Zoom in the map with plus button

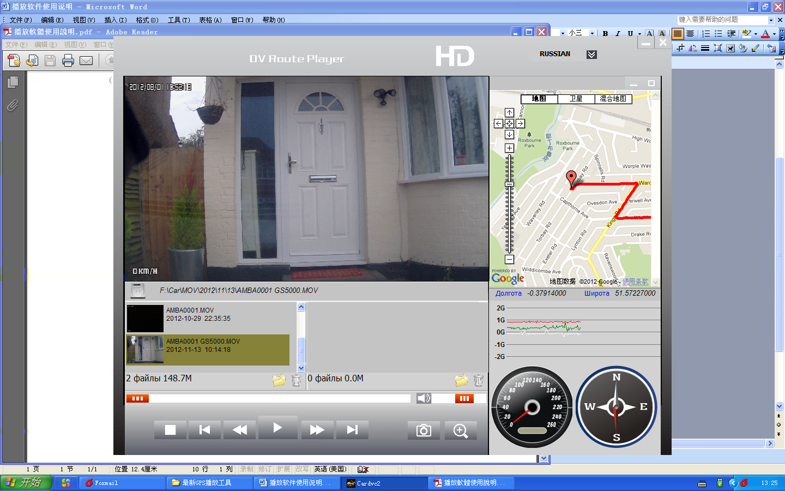click(x=509, y=148)
